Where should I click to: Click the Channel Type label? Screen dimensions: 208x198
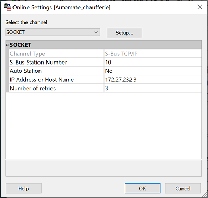tap(28, 54)
